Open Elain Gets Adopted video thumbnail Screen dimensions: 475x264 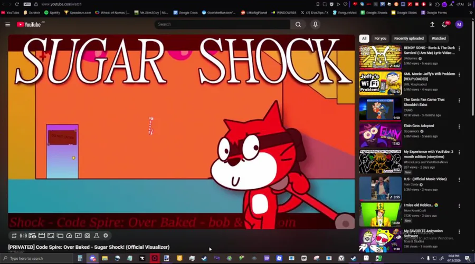381,135
